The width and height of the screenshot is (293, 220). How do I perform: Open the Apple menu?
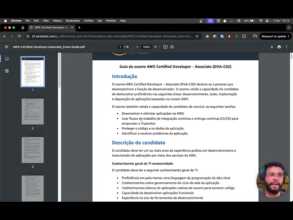click(5, 21)
